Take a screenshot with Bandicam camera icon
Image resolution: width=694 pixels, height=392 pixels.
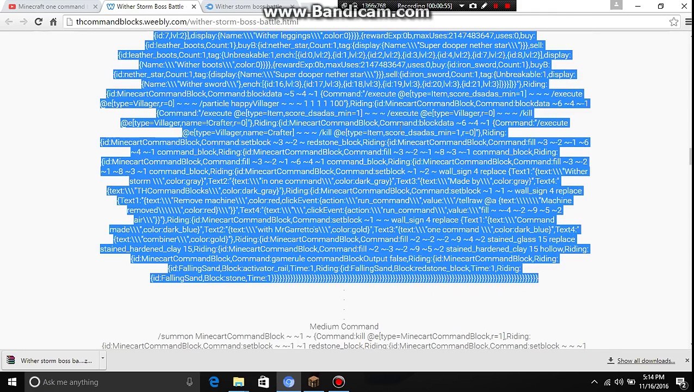[x=473, y=6]
